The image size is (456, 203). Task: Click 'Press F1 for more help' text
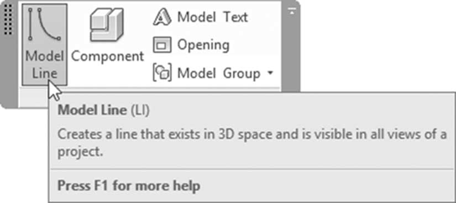click(x=129, y=185)
